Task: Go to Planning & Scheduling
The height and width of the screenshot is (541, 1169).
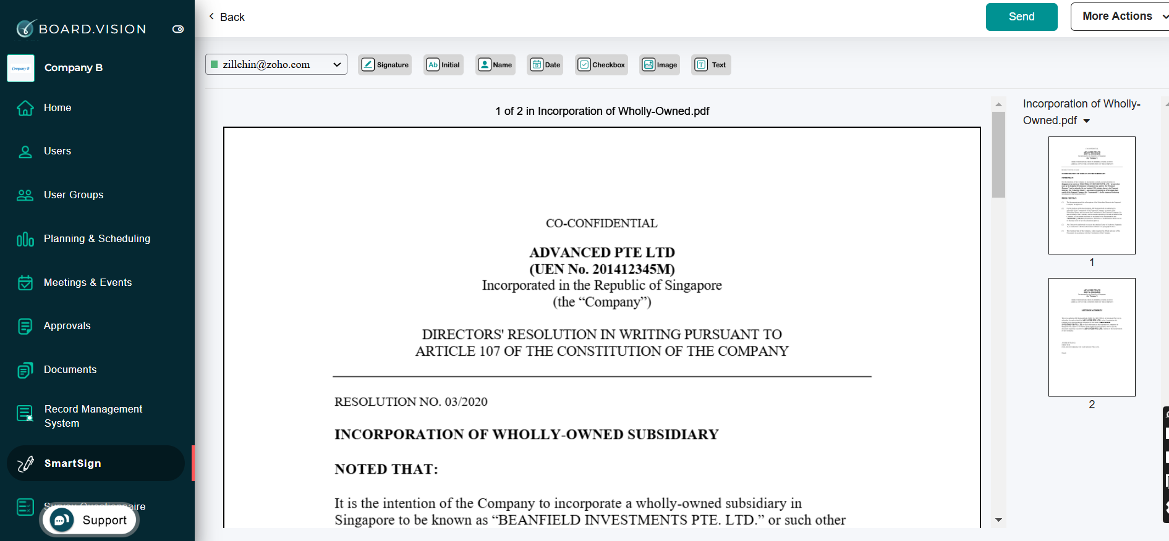Action: 97,238
